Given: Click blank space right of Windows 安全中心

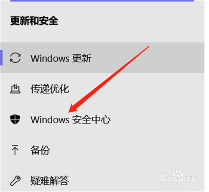Looking at the screenshot, I should pyautogui.click(x=156, y=120).
